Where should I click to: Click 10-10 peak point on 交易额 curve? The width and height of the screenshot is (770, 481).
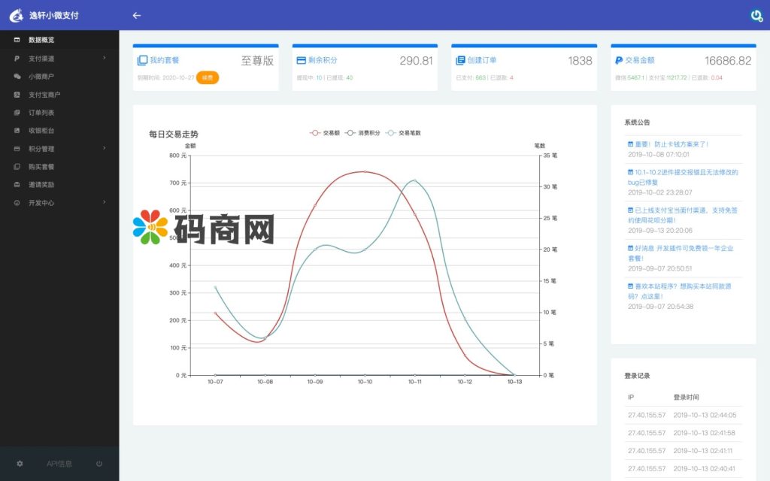[x=365, y=172]
